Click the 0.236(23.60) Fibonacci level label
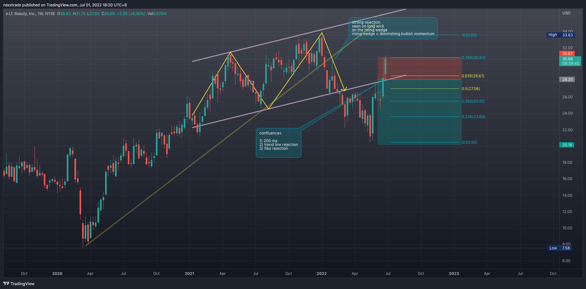 (x=473, y=117)
